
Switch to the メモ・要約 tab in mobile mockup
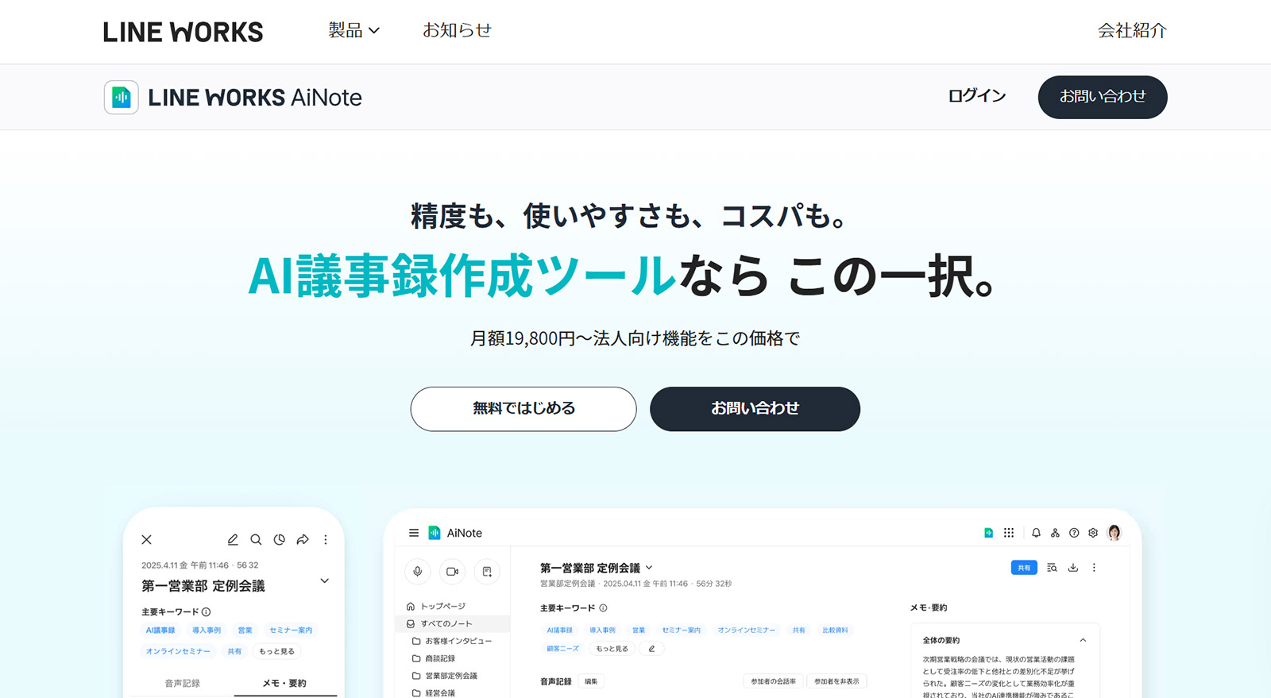point(284,683)
